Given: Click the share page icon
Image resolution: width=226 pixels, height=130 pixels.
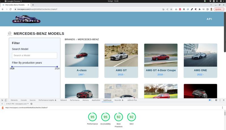Looking at the screenshot, I should [167, 9].
